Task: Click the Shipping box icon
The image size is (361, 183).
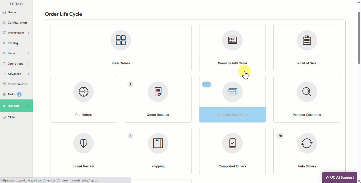Action: [158, 143]
